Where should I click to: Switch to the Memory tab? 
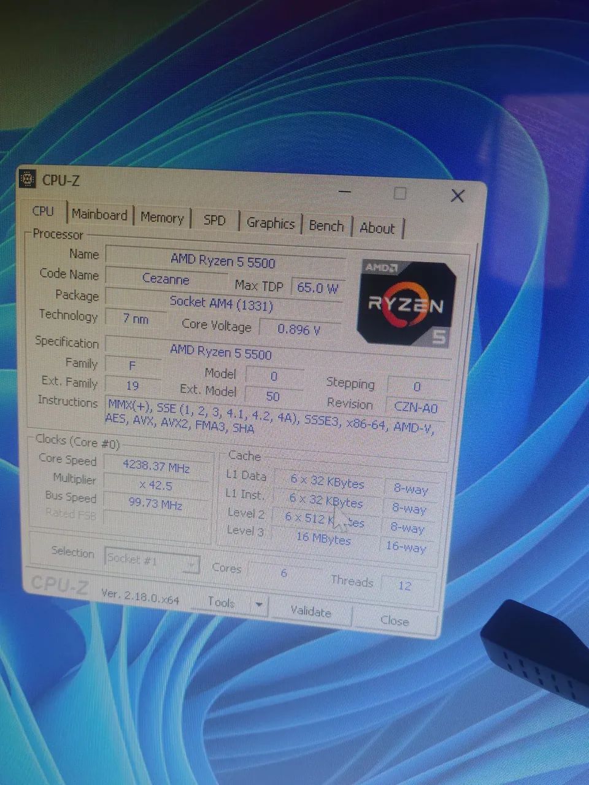(x=162, y=218)
